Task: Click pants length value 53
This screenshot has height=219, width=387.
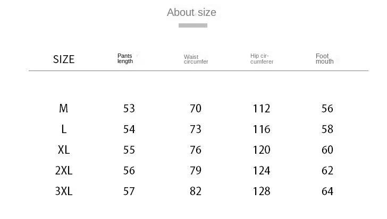Action: click(129, 109)
